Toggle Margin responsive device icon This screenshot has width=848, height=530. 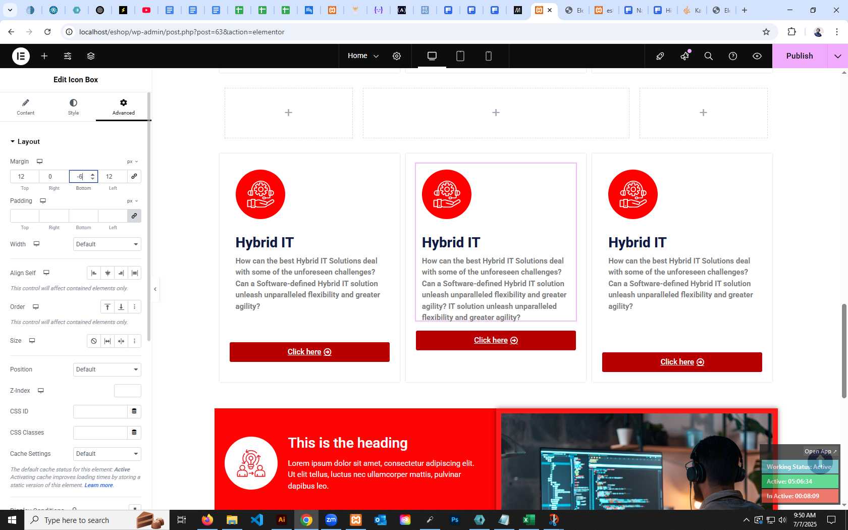pyautogui.click(x=39, y=162)
